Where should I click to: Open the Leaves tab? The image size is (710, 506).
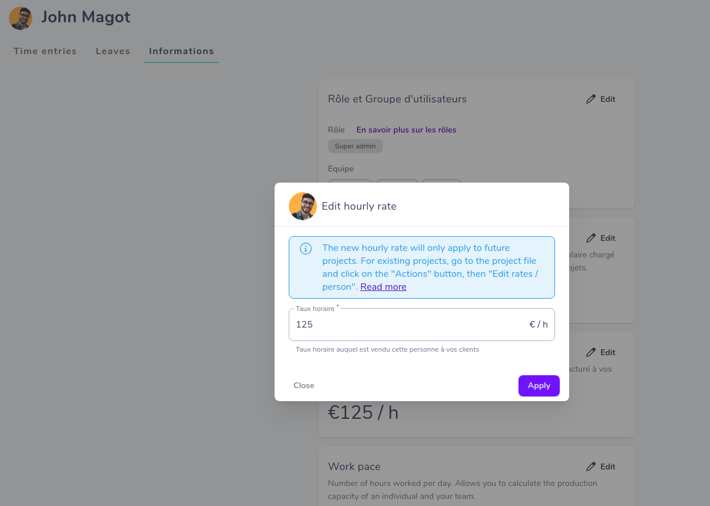point(113,51)
